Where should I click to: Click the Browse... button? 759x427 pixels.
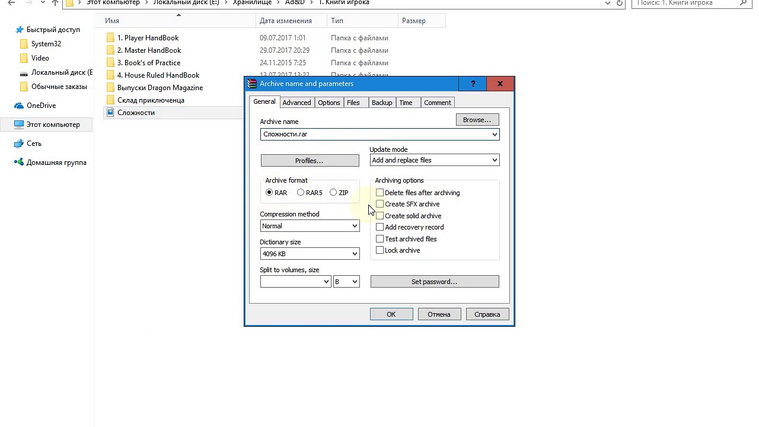coord(477,120)
